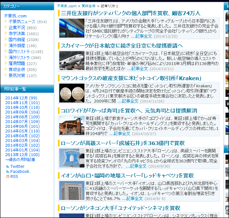
Task: Click the Aeon office building thumbnail
Action: [72, 191]
